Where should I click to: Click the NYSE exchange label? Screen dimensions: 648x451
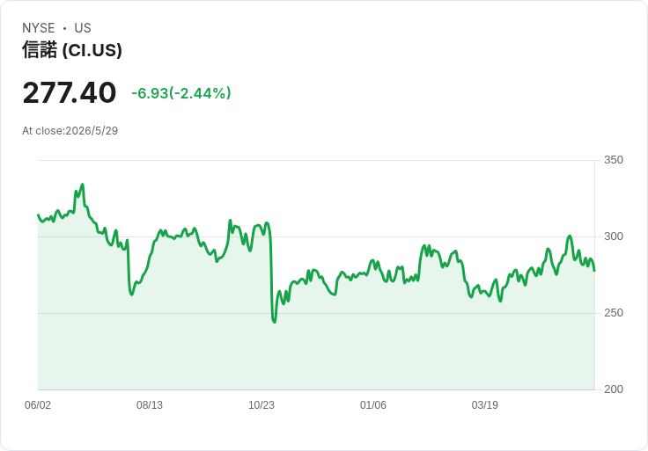39,28
